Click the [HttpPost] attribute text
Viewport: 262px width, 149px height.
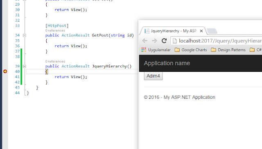pyautogui.click(x=57, y=26)
